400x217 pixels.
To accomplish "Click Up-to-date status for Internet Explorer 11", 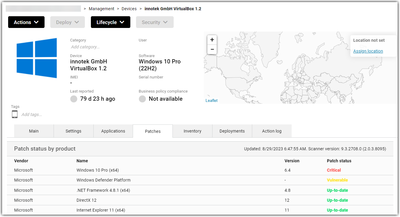I will pos(337,210).
